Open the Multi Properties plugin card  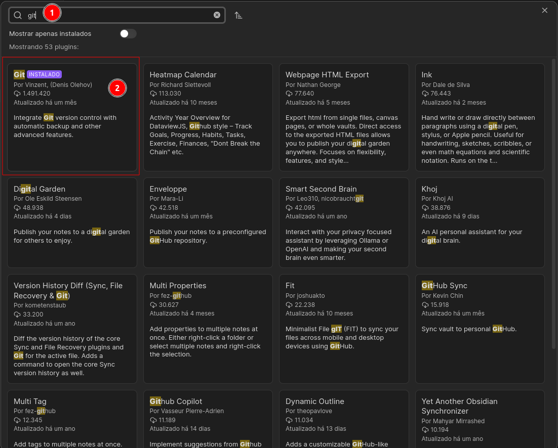(208, 329)
